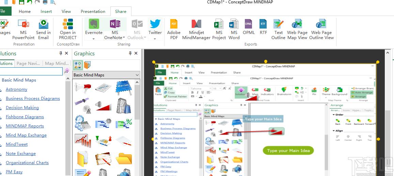Open map in ConceptDraw PROJECT
The width and height of the screenshot is (394, 176).
pos(67,29)
